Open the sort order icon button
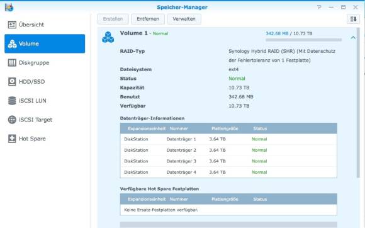This screenshot has width=365, height=228. pos(353,19)
